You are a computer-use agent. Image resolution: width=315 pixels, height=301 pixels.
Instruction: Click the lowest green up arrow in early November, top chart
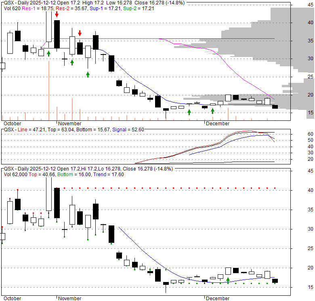click(x=88, y=74)
